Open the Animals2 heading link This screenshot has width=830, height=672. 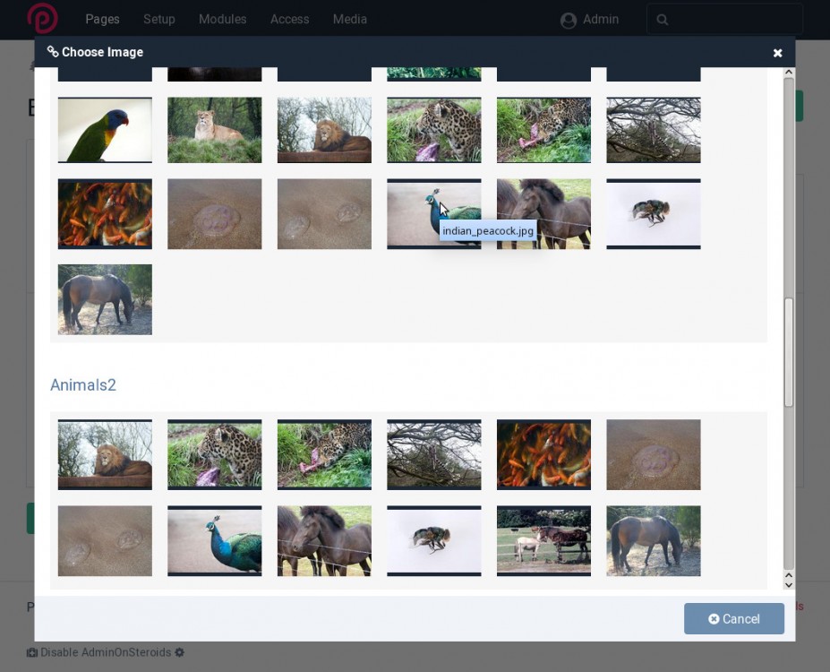click(x=83, y=385)
